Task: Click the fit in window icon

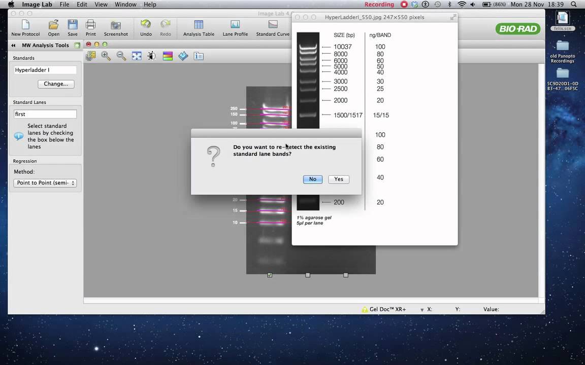Action: 137,56
